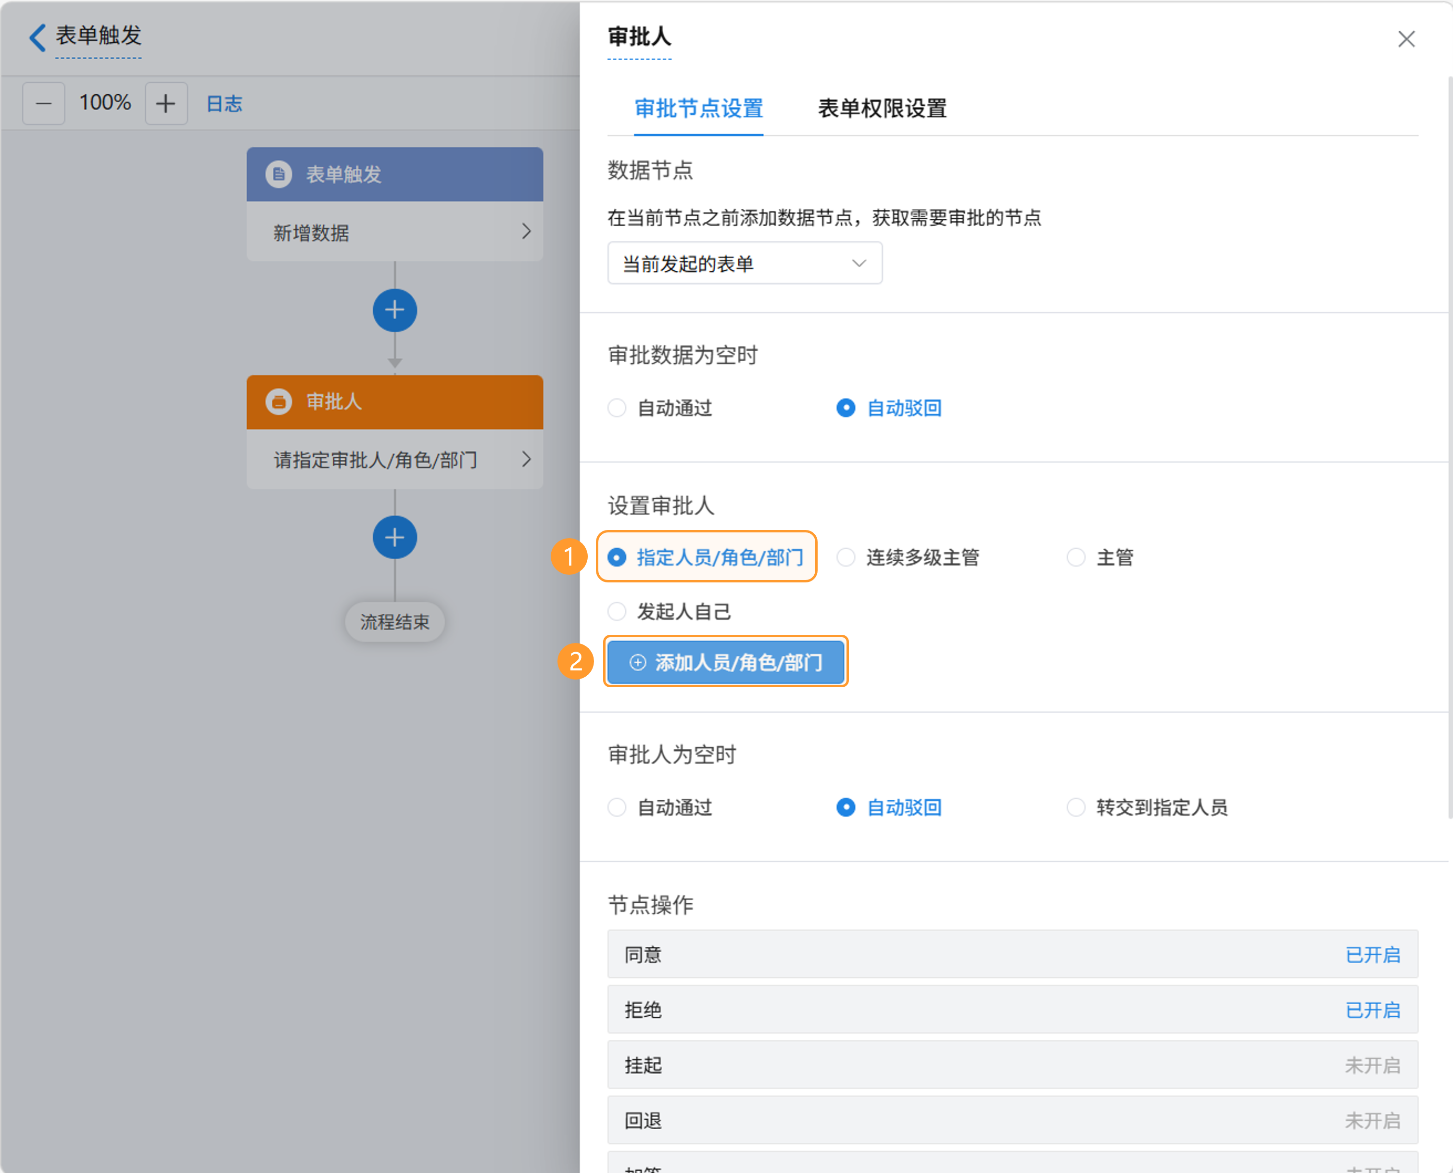Click the 添加人员/角色/部门 button
Screen dimensions: 1453x1173
tap(725, 662)
